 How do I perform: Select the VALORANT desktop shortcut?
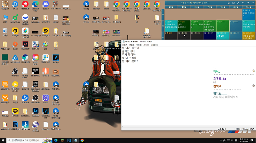coord(25,44)
